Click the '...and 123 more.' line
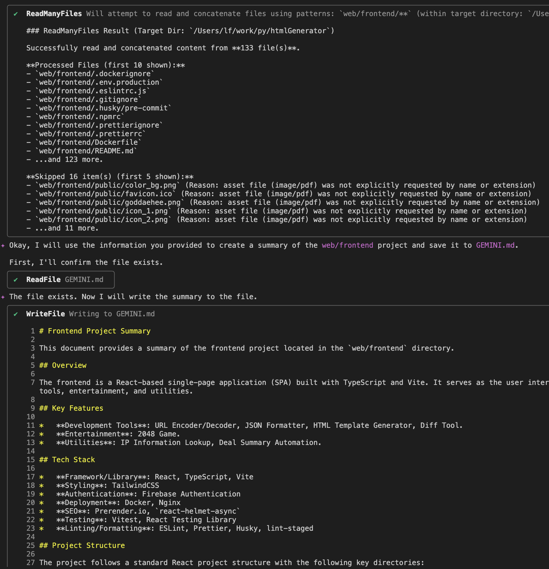 pos(65,159)
